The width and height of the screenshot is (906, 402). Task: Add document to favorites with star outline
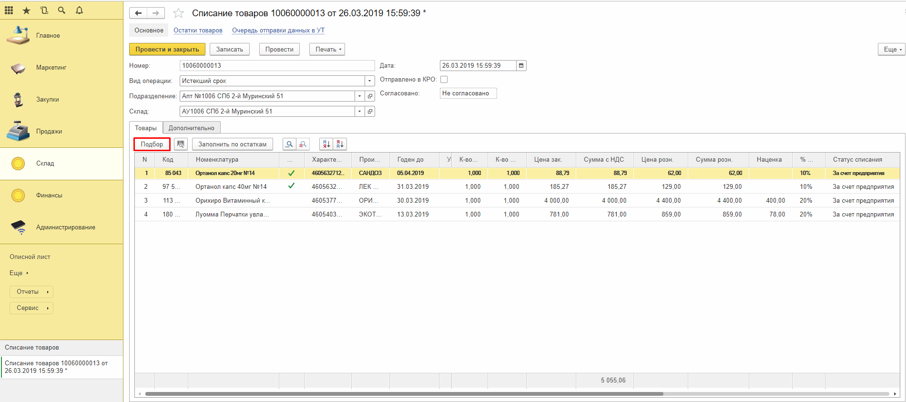(x=178, y=13)
